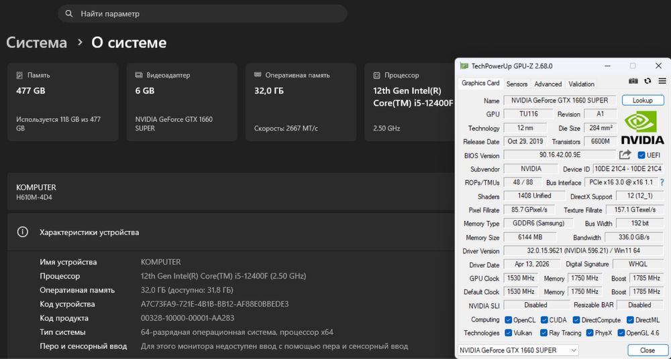
Task: Toggle the OpenGL 4.6 checkbox
Action: coord(621,332)
